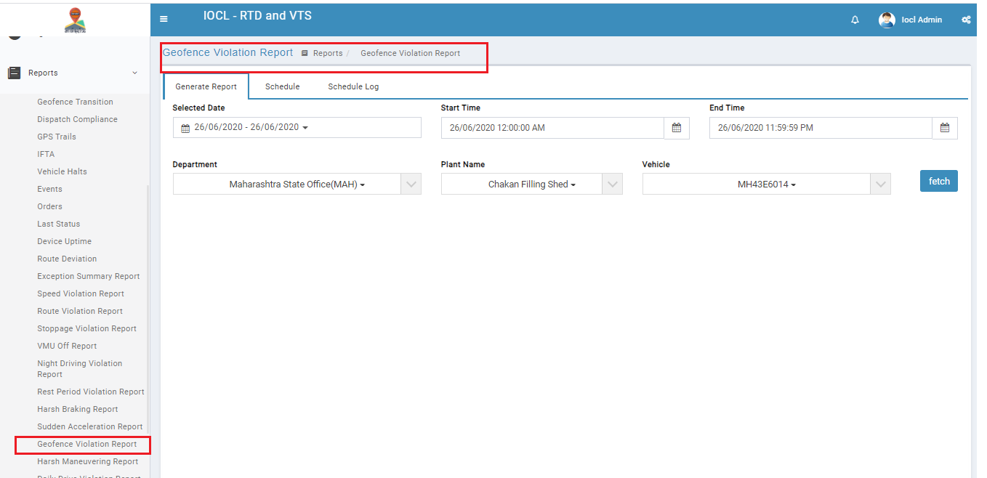Open Device Uptime report
987x478 pixels.
(x=65, y=241)
